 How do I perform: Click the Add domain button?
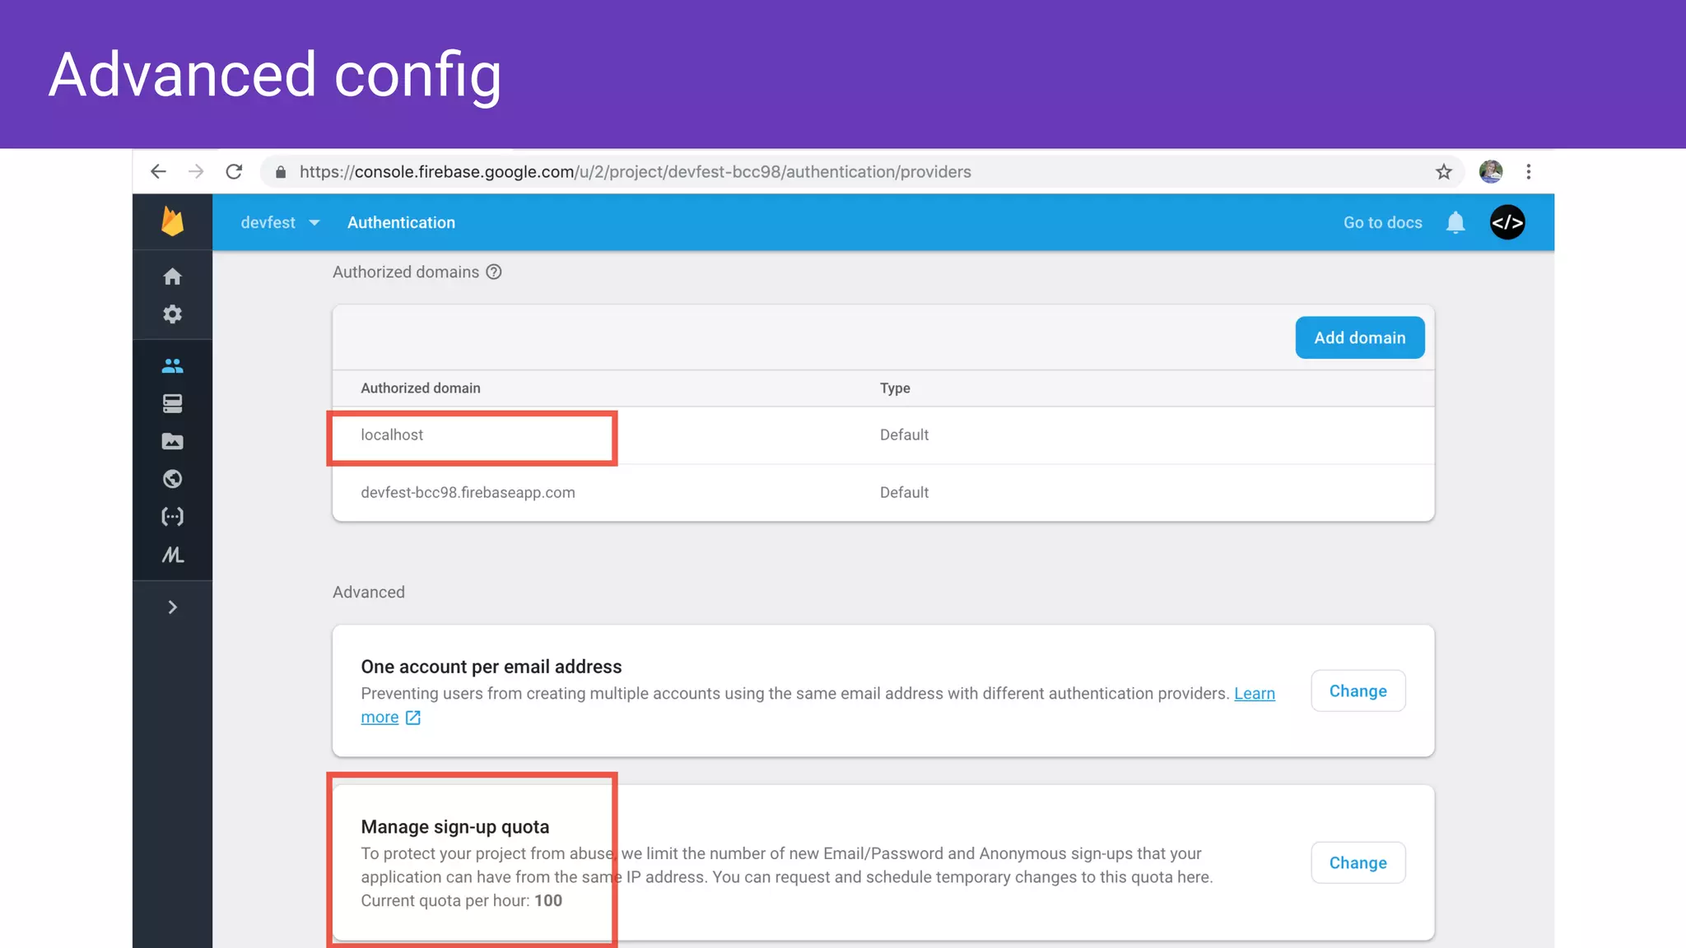point(1359,337)
